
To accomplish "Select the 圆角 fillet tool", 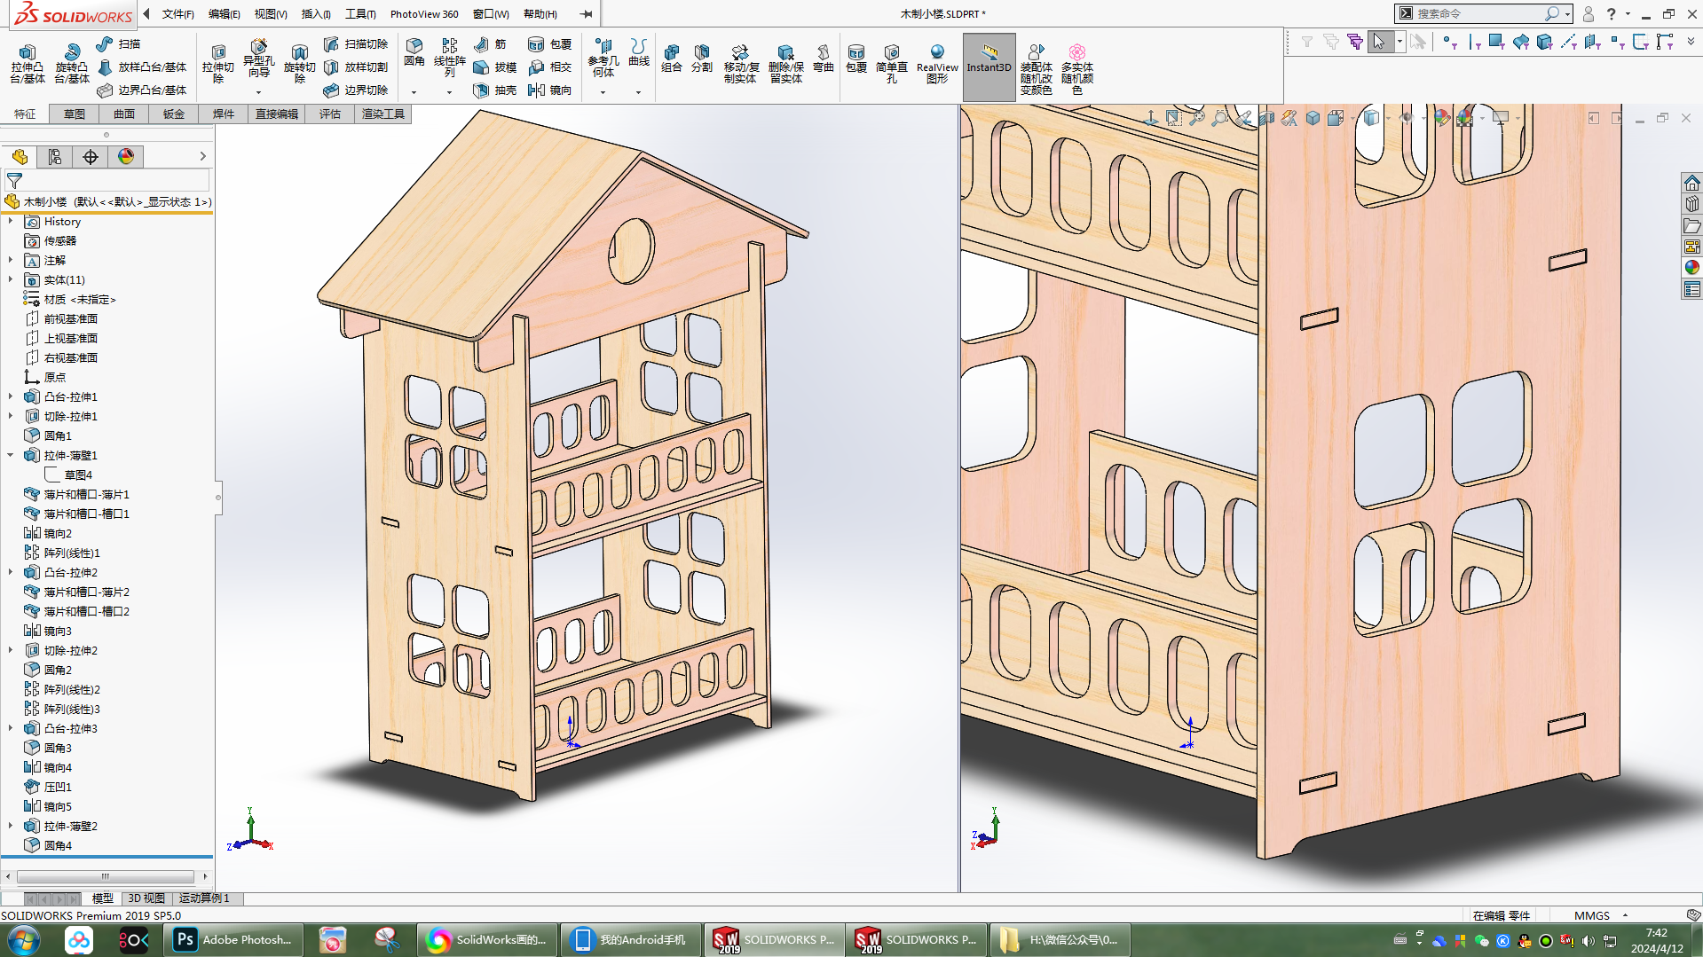I will pyautogui.click(x=414, y=52).
